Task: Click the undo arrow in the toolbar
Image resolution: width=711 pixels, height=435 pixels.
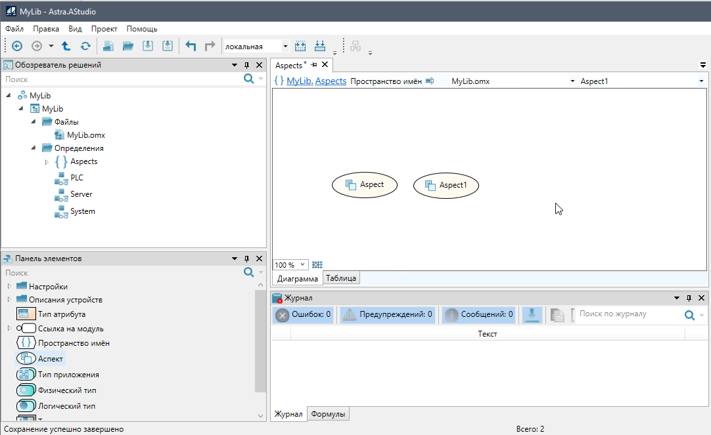Action: (191, 46)
